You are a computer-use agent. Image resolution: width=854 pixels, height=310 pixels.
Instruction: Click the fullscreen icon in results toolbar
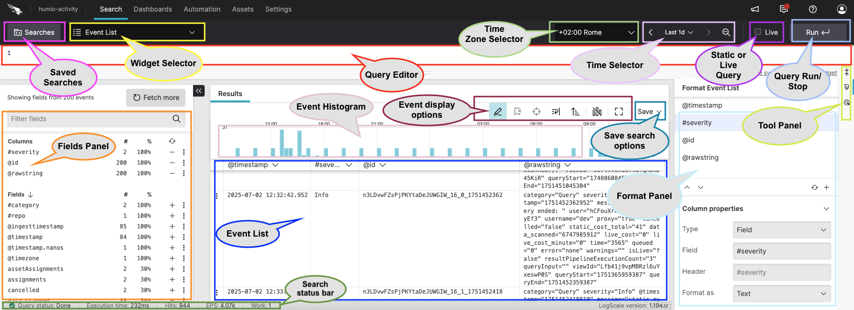(618, 112)
